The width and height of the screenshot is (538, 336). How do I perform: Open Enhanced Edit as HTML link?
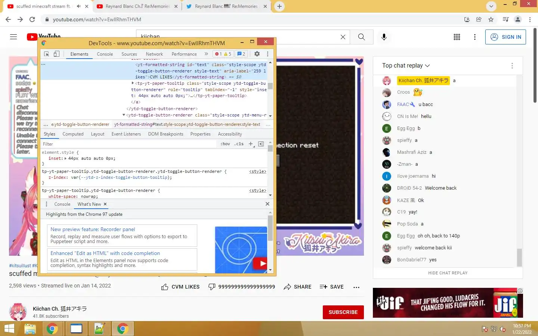tap(105, 253)
